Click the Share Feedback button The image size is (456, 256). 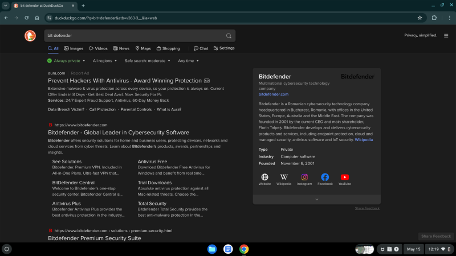tap(435, 236)
